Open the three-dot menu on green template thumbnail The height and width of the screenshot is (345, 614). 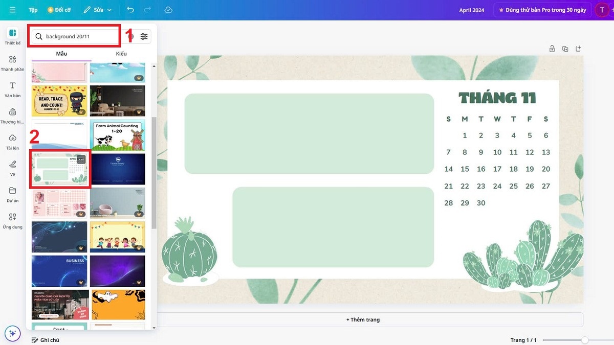point(81,159)
